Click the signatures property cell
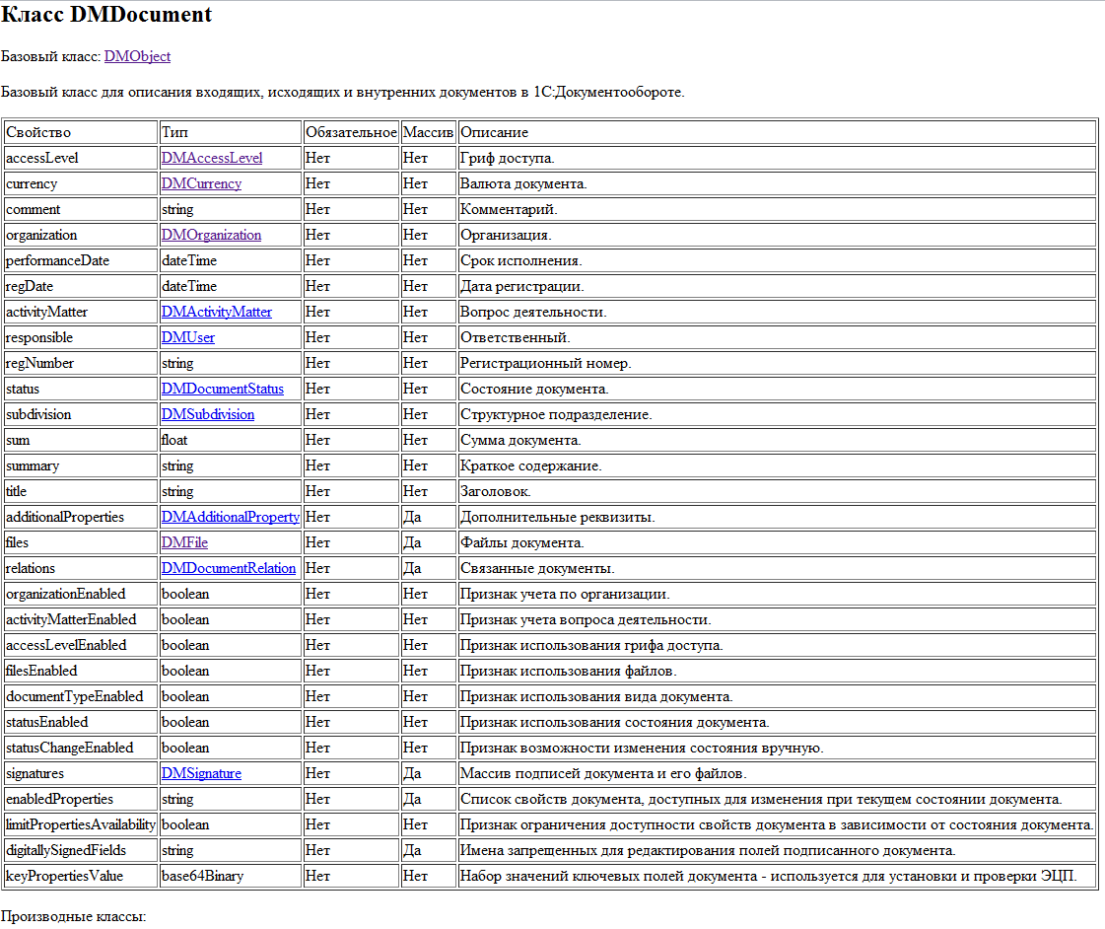This screenshot has height=929, width=1105. tap(81, 773)
